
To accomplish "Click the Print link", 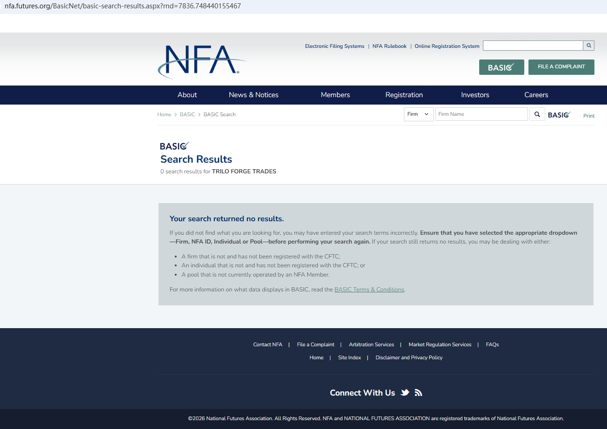I will (589, 116).
